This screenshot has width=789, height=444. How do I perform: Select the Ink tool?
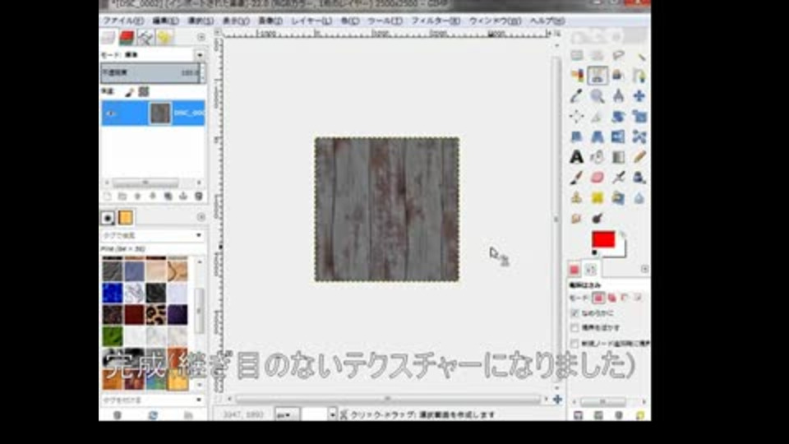639,178
